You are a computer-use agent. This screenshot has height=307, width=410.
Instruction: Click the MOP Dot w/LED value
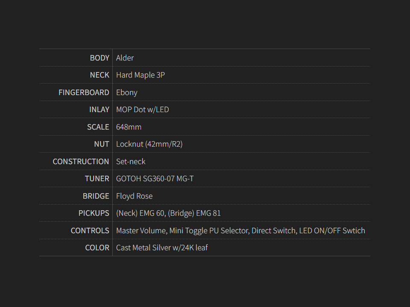[x=142, y=110]
